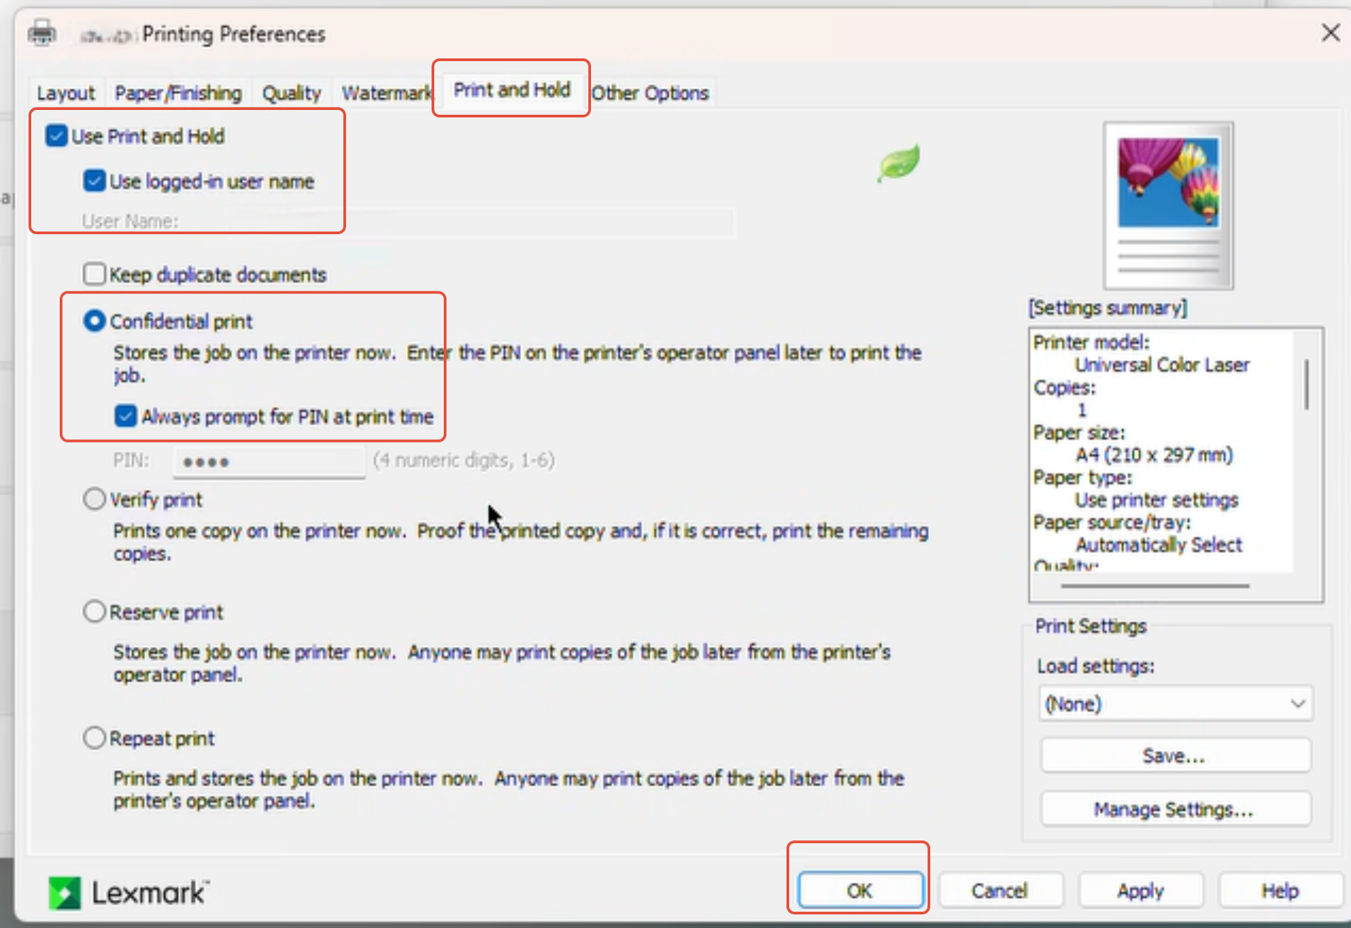Click the OK button
The width and height of the screenshot is (1351, 928).
859,890
